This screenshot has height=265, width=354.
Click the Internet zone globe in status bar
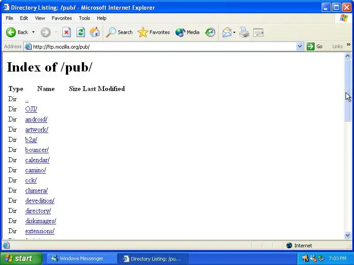click(x=289, y=246)
